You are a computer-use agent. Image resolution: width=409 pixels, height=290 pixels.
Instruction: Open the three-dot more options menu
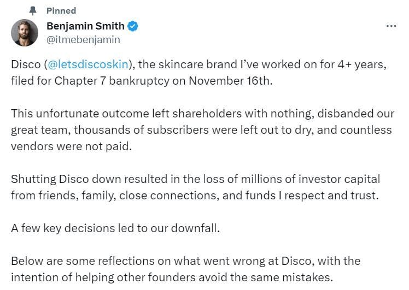(390, 26)
